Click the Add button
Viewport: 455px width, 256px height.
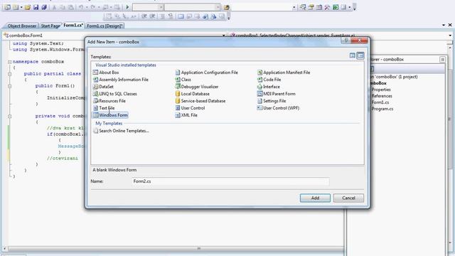[x=315, y=198]
